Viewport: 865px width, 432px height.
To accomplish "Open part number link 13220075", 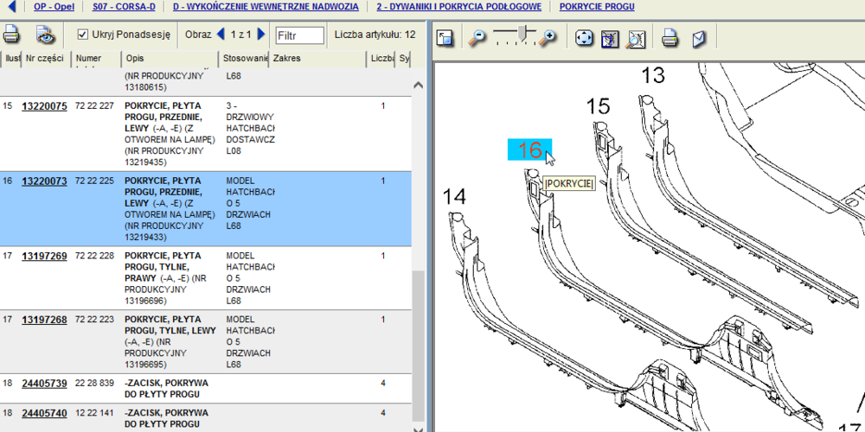I will click(x=44, y=106).
